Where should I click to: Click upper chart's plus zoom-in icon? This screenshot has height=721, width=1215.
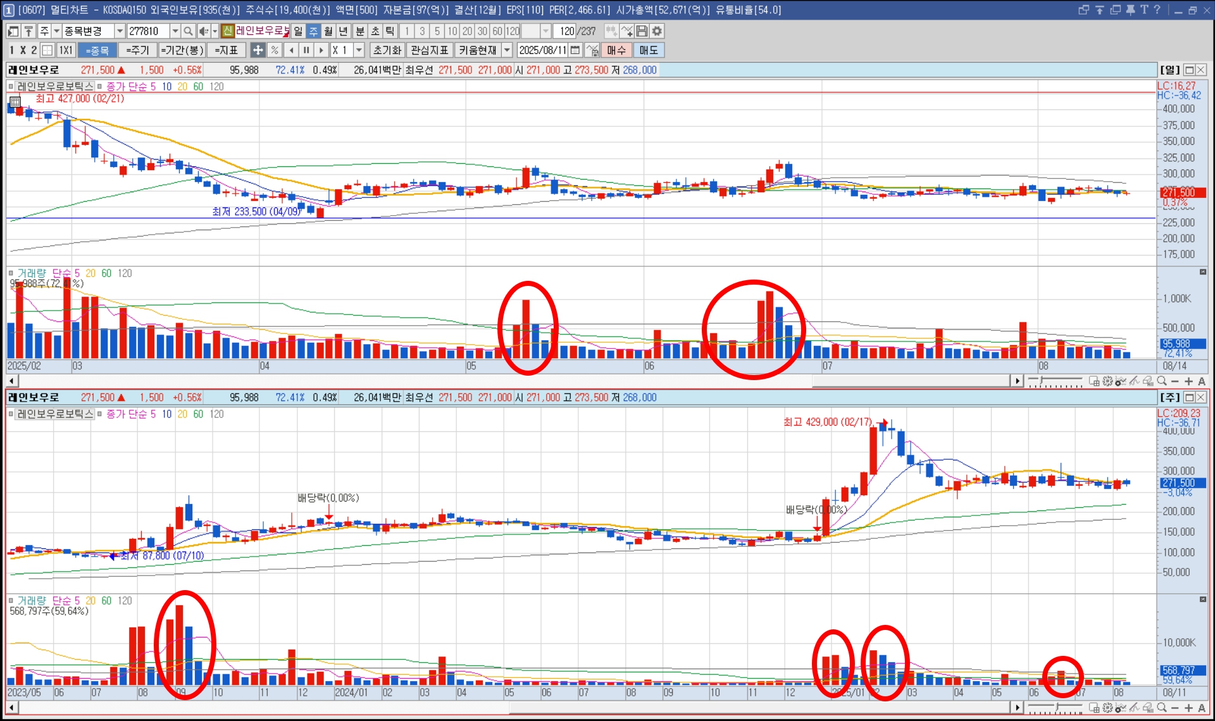point(1188,381)
